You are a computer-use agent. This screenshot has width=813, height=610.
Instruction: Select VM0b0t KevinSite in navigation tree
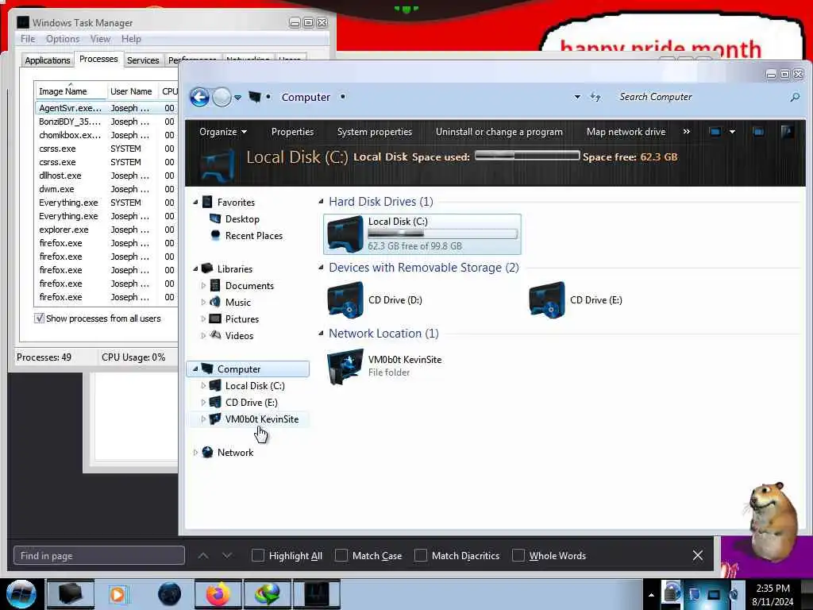(x=262, y=419)
